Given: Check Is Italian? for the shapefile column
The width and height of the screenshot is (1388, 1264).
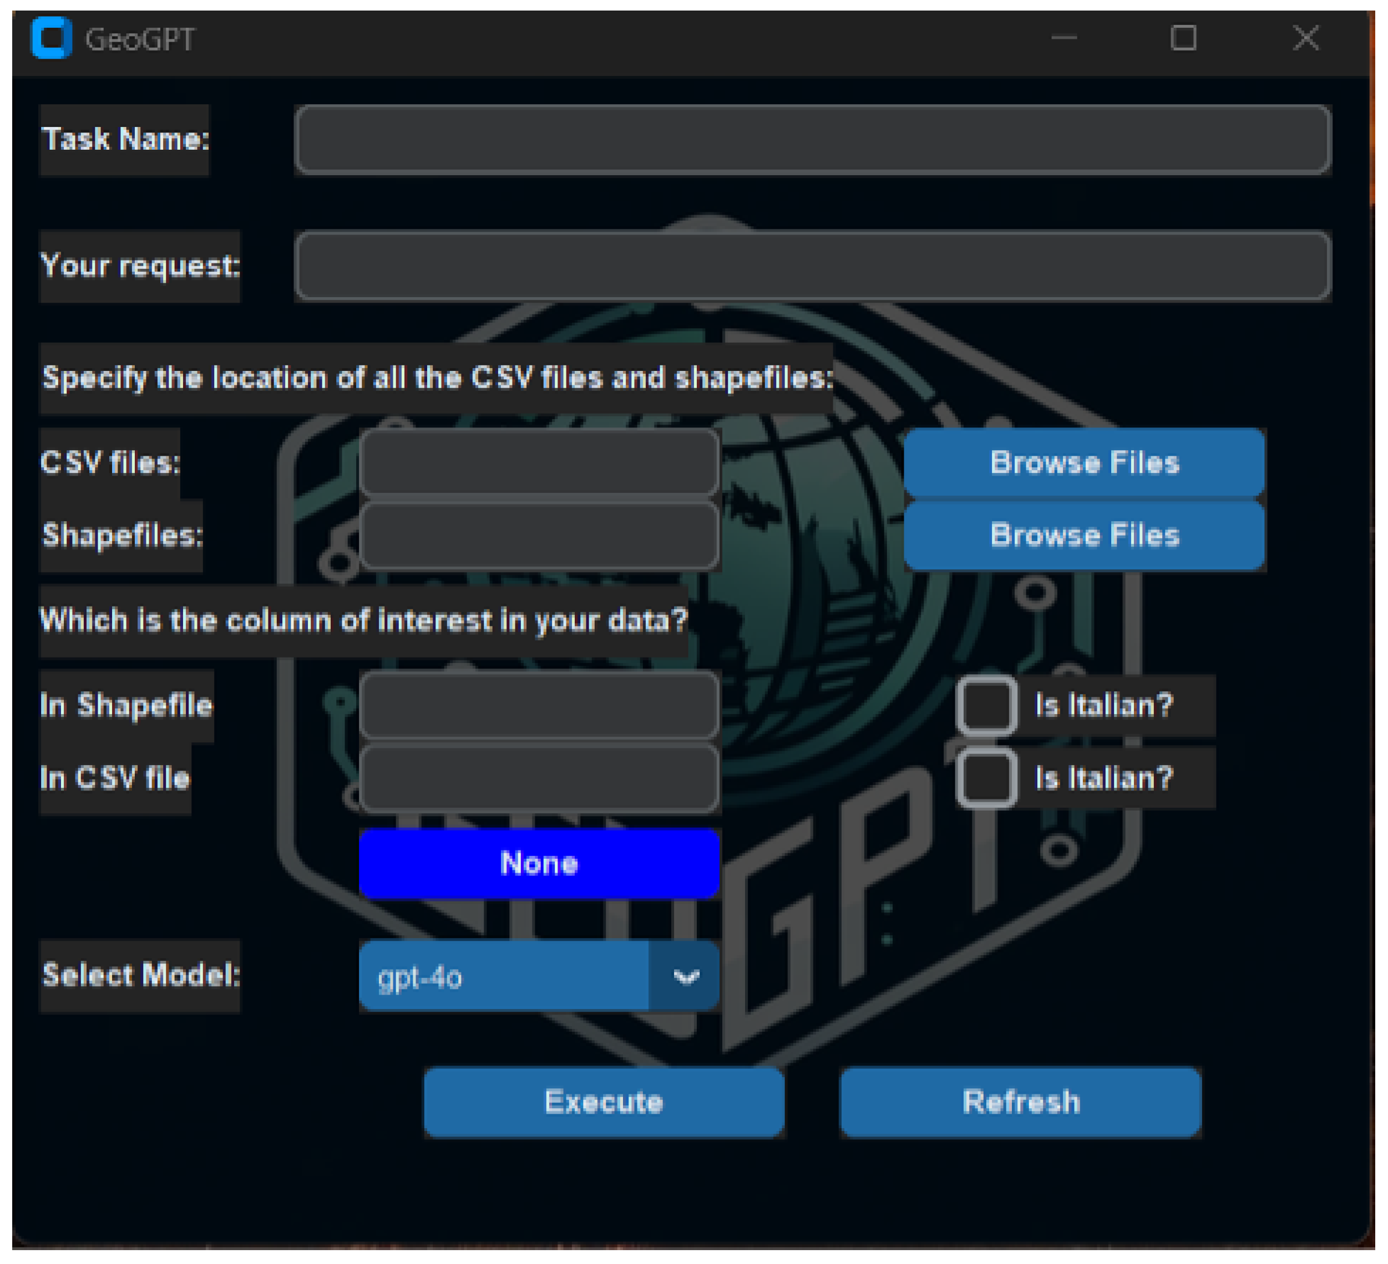Looking at the screenshot, I should 986,705.
